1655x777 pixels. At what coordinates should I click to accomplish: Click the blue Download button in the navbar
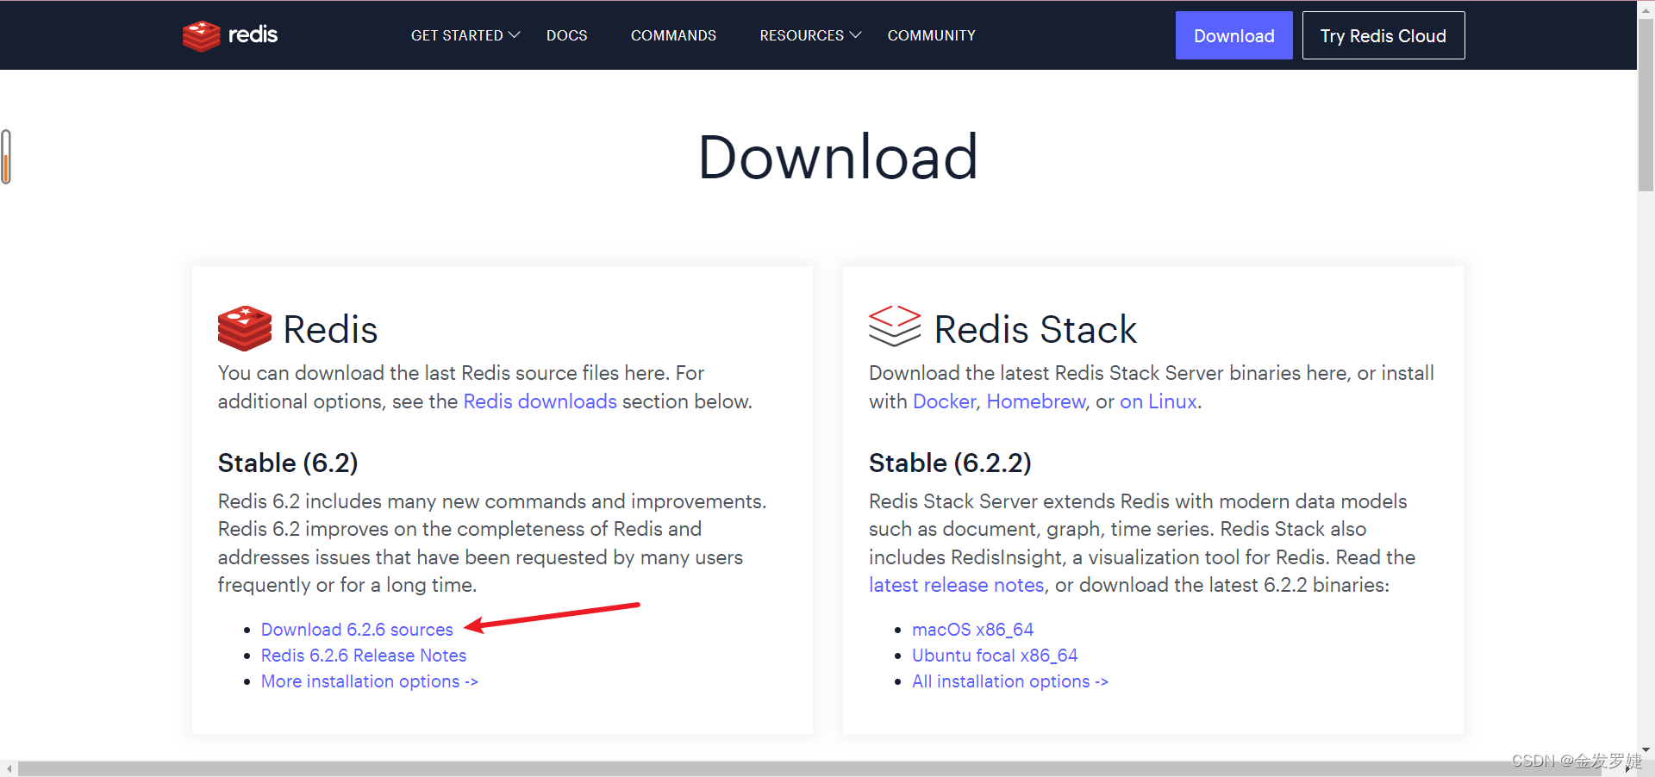click(x=1234, y=35)
